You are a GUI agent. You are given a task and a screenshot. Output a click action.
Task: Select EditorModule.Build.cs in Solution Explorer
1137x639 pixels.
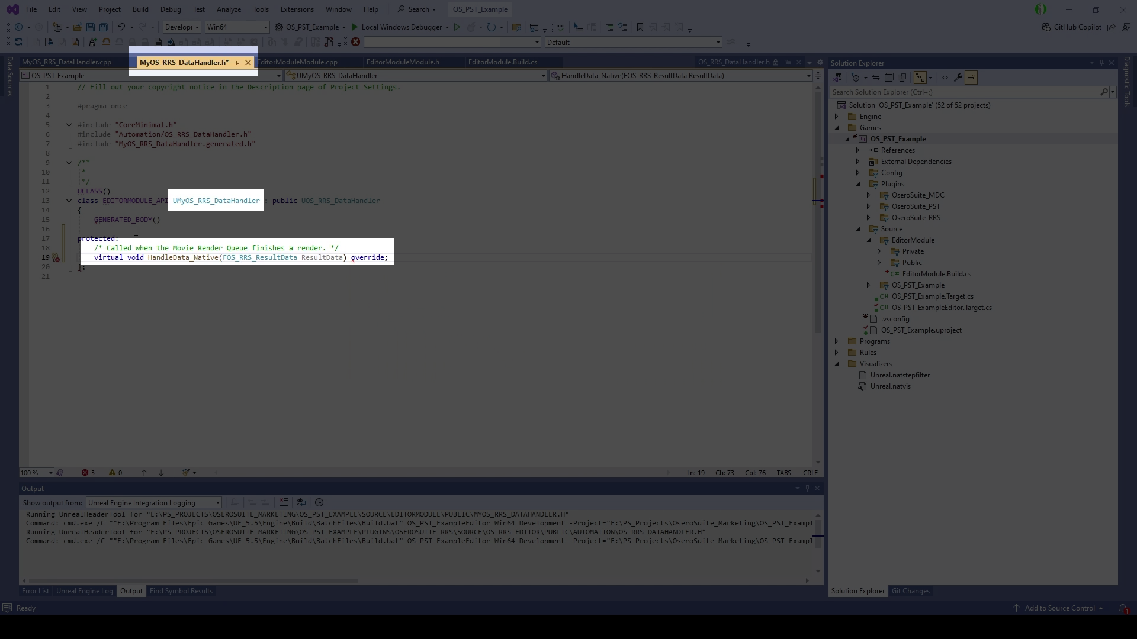click(x=936, y=274)
